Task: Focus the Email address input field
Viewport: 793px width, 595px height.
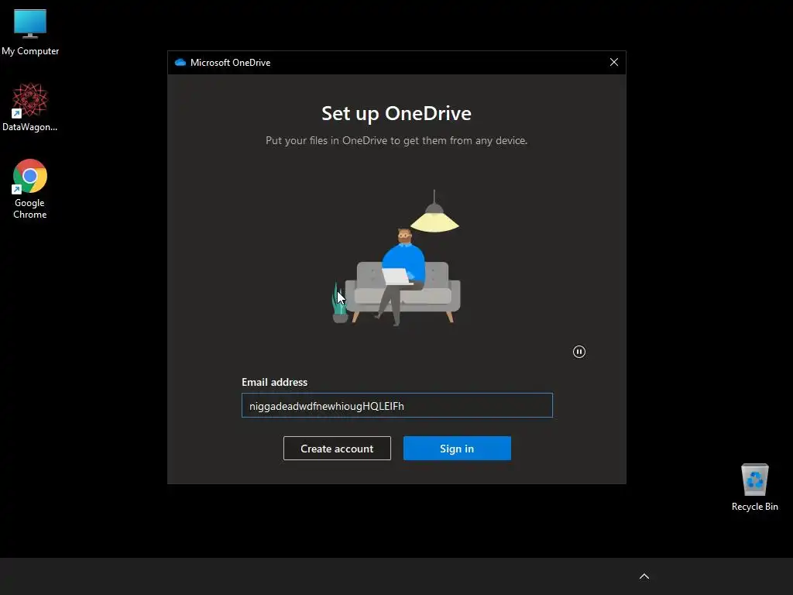Action: (x=397, y=405)
